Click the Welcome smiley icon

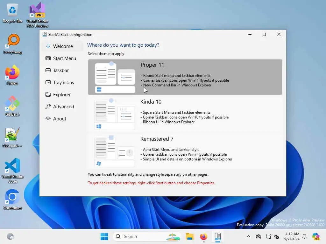[48, 46]
